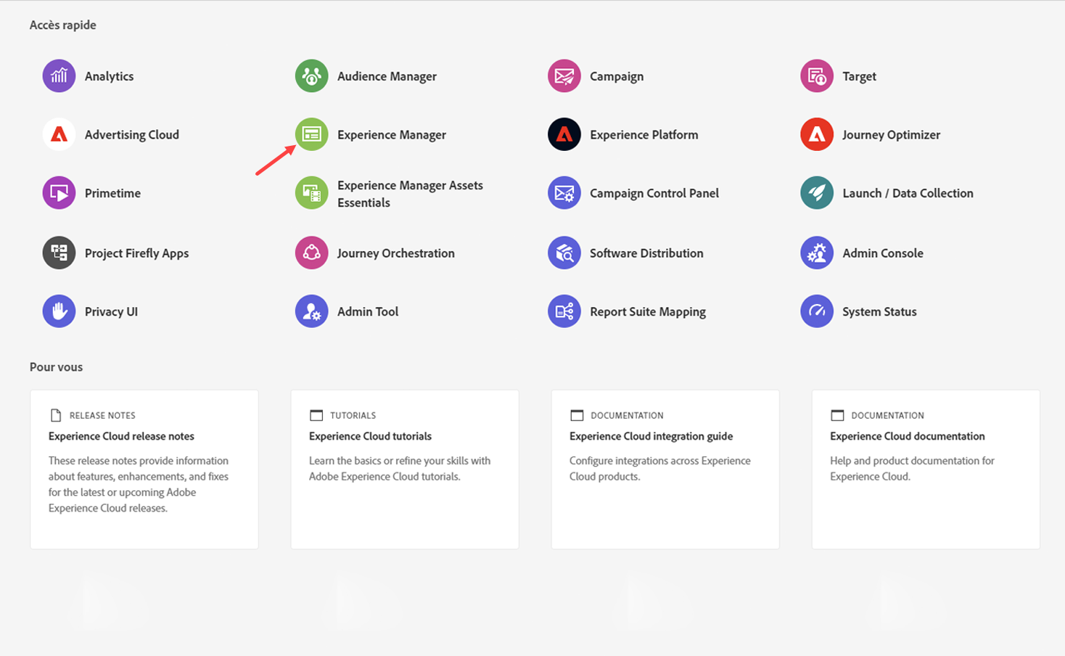Click the Admin Console icon
The image size is (1065, 656).
(x=816, y=253)
